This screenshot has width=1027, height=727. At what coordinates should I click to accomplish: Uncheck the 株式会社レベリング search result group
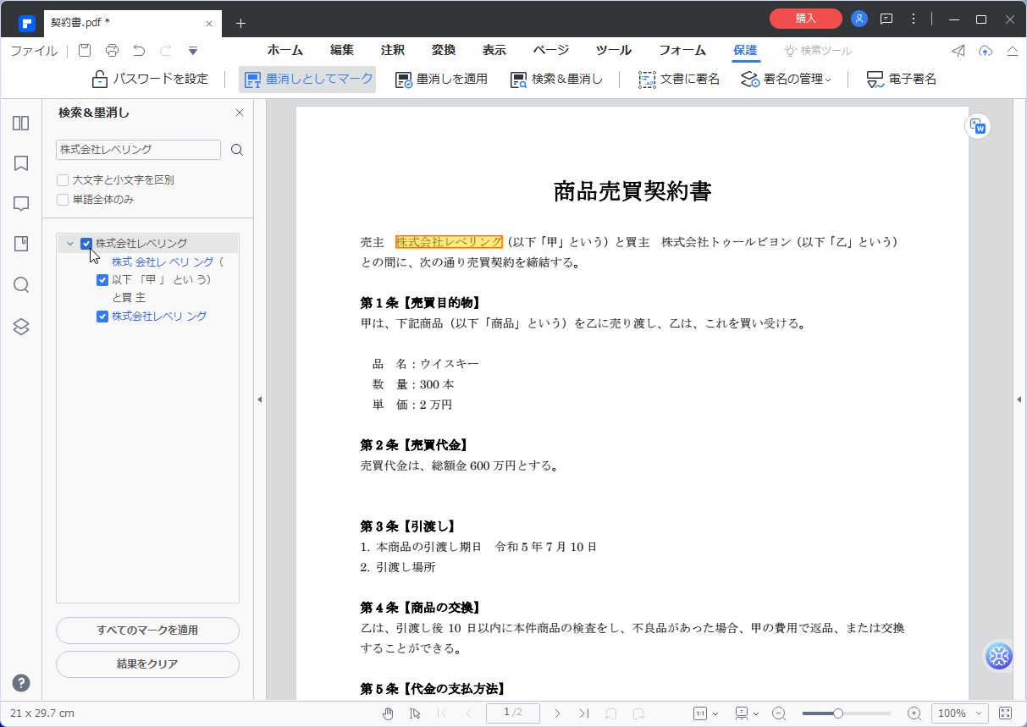tap(86, 243)
